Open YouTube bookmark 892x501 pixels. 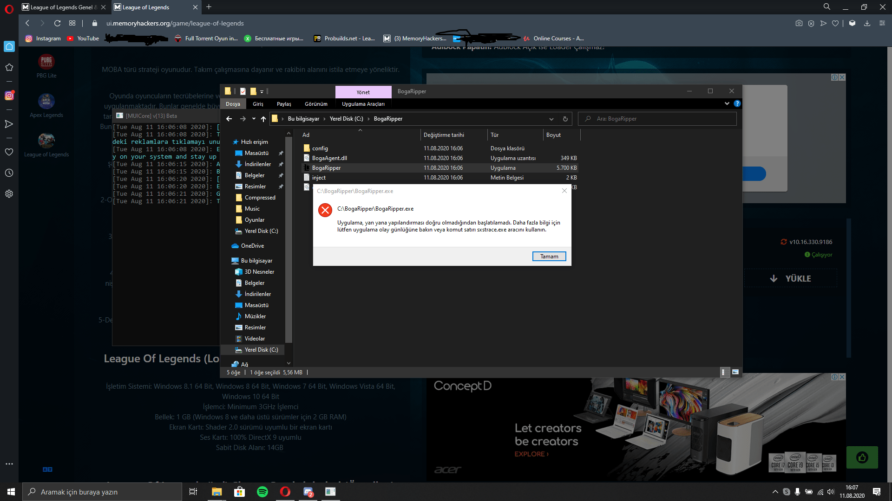83,39
